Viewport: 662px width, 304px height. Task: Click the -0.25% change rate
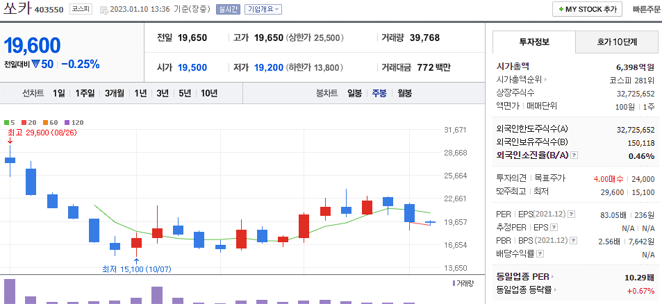pyautogui.click(x=80, y=64)
